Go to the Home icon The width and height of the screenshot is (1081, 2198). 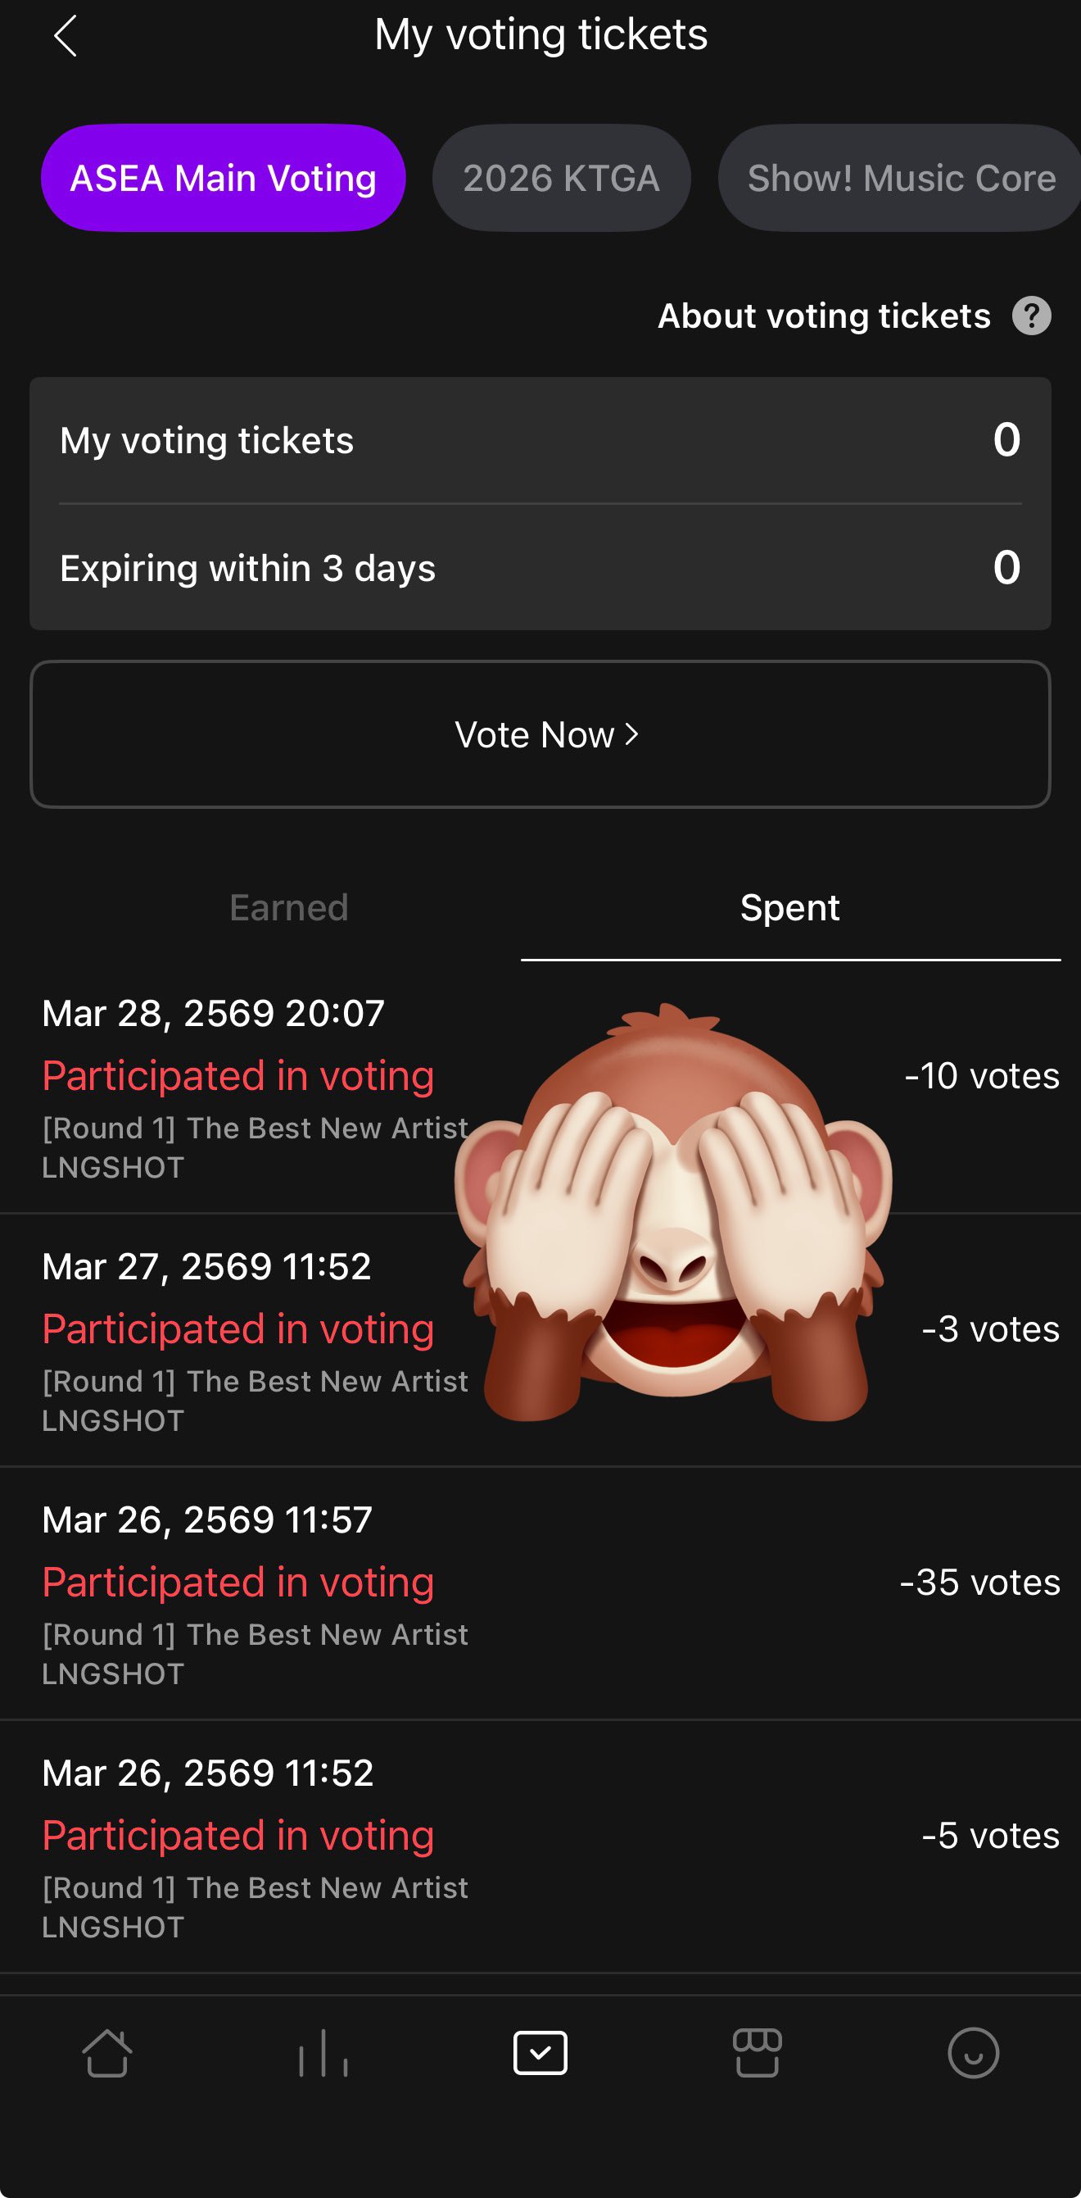107,2052
